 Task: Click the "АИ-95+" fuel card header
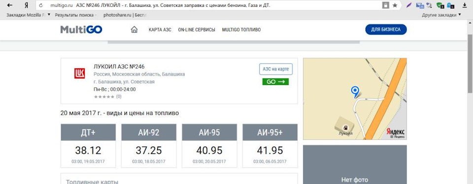270,132
